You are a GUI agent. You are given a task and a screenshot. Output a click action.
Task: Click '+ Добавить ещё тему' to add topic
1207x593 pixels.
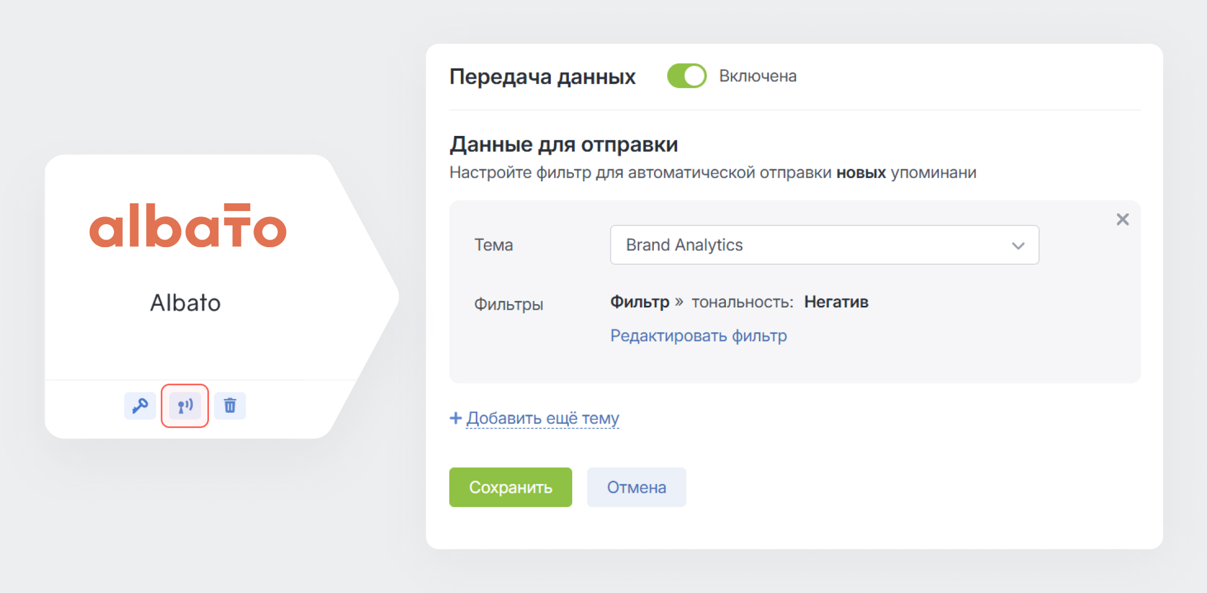534,417
